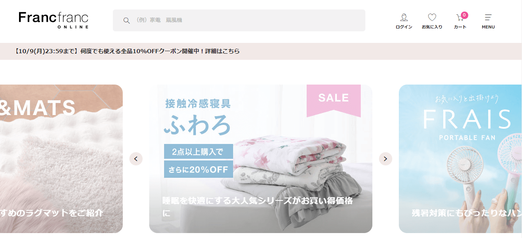Go to previous carousel slide arrow
This screenshot has height=238, width=522.
coord(136,159)
